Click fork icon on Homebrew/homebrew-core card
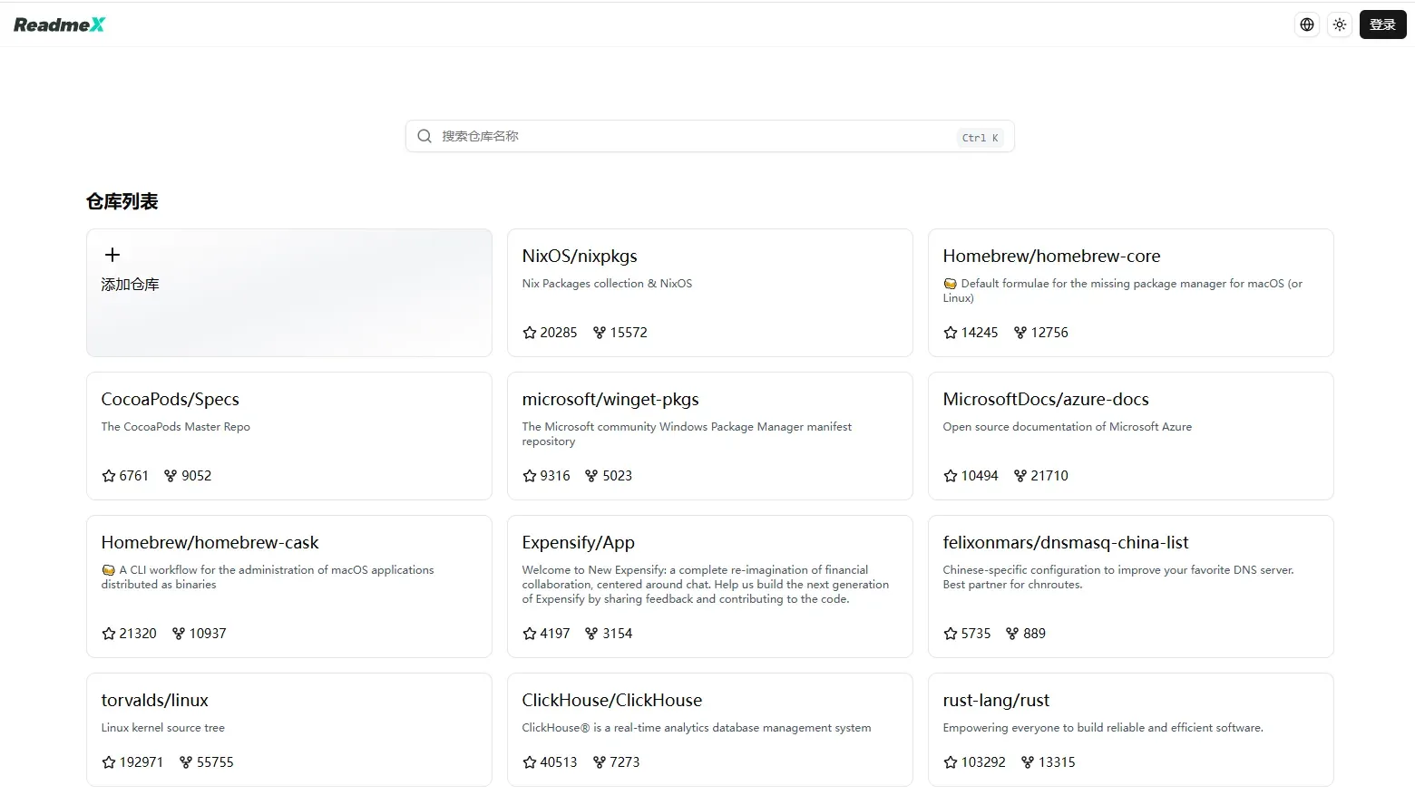Screen dimensions: 1415x795 point(1020,333)
